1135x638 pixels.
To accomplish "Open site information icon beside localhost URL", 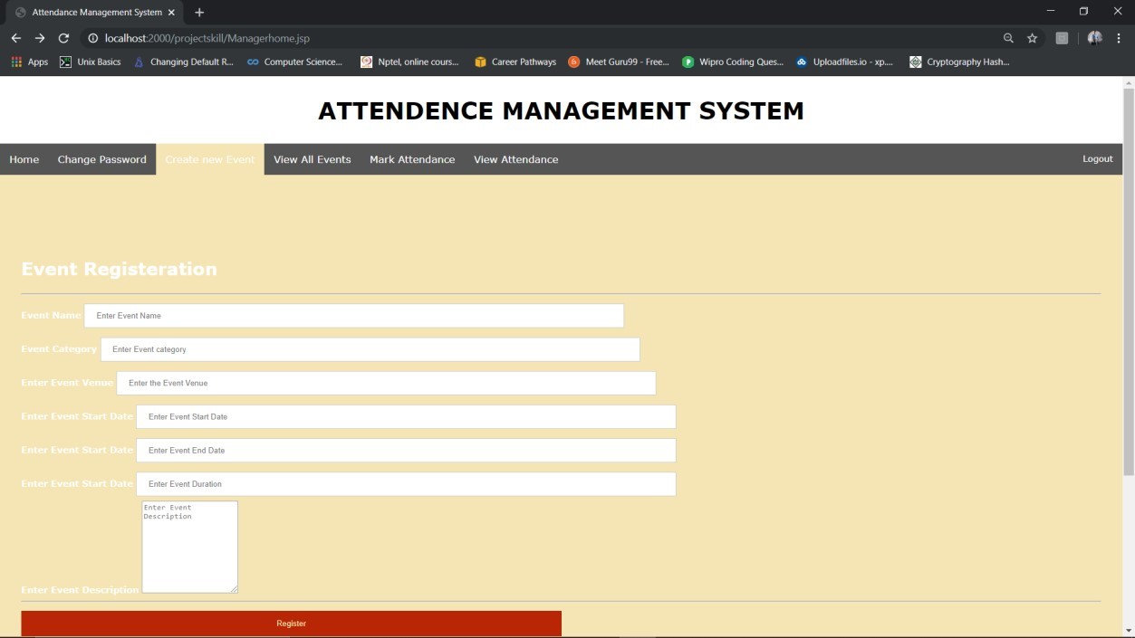I will [x=92, y=38].
